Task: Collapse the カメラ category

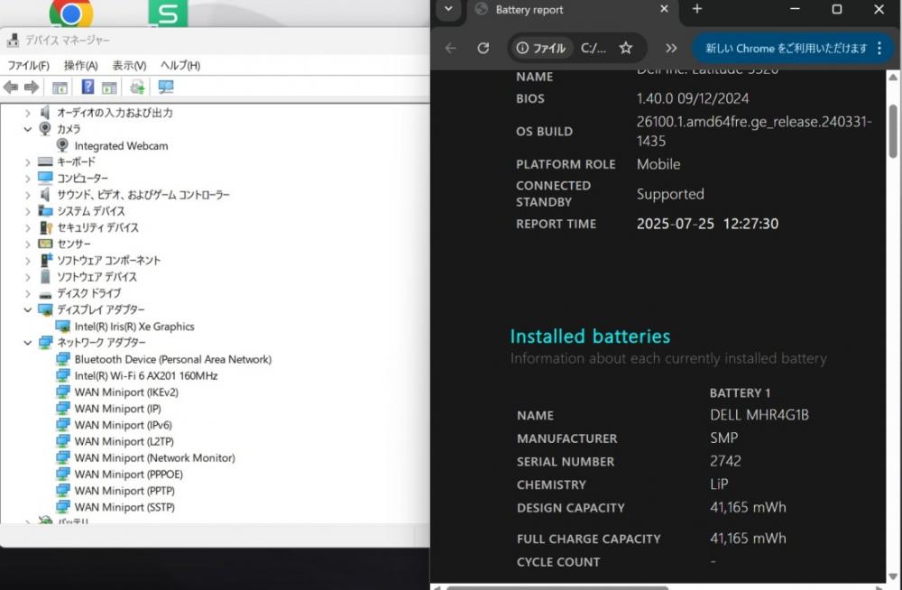Action: coord(28,129)
